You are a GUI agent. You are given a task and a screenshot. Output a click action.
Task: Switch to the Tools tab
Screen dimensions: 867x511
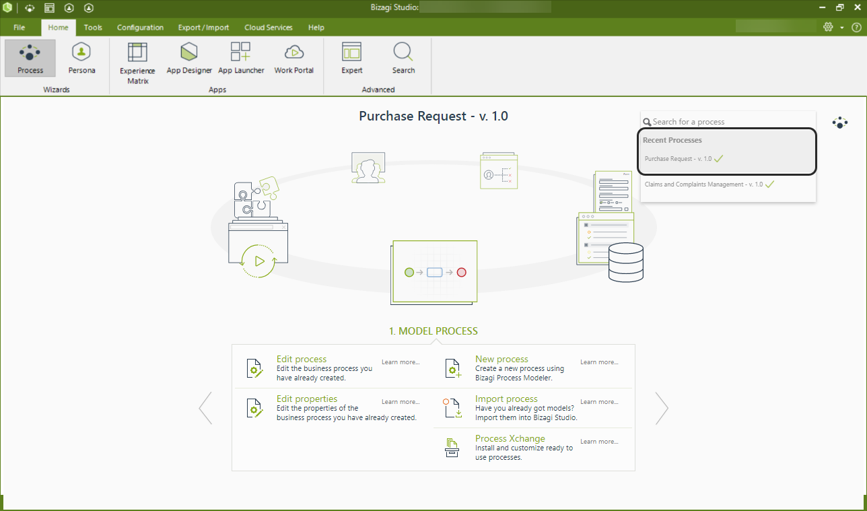click(x=93, y=28)
